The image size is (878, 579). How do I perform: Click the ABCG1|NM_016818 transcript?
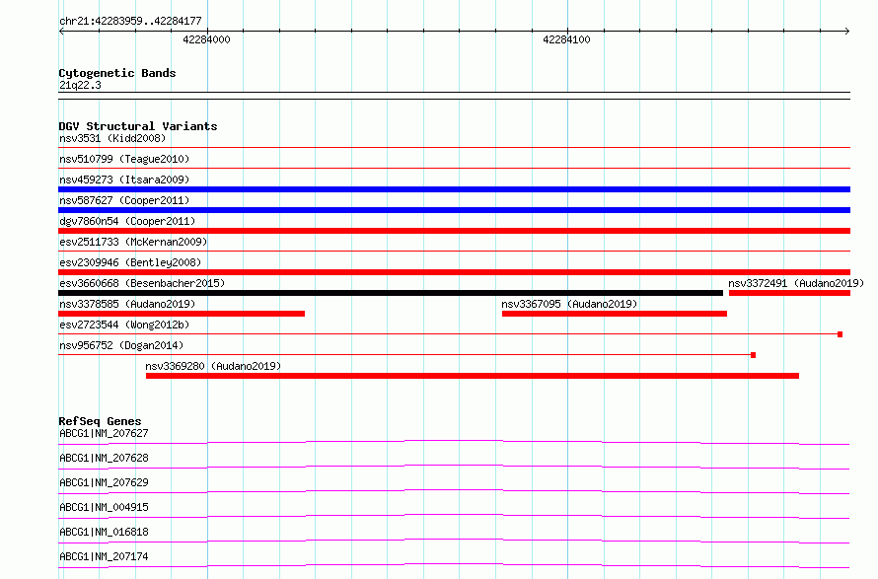[x=104, y=532]
